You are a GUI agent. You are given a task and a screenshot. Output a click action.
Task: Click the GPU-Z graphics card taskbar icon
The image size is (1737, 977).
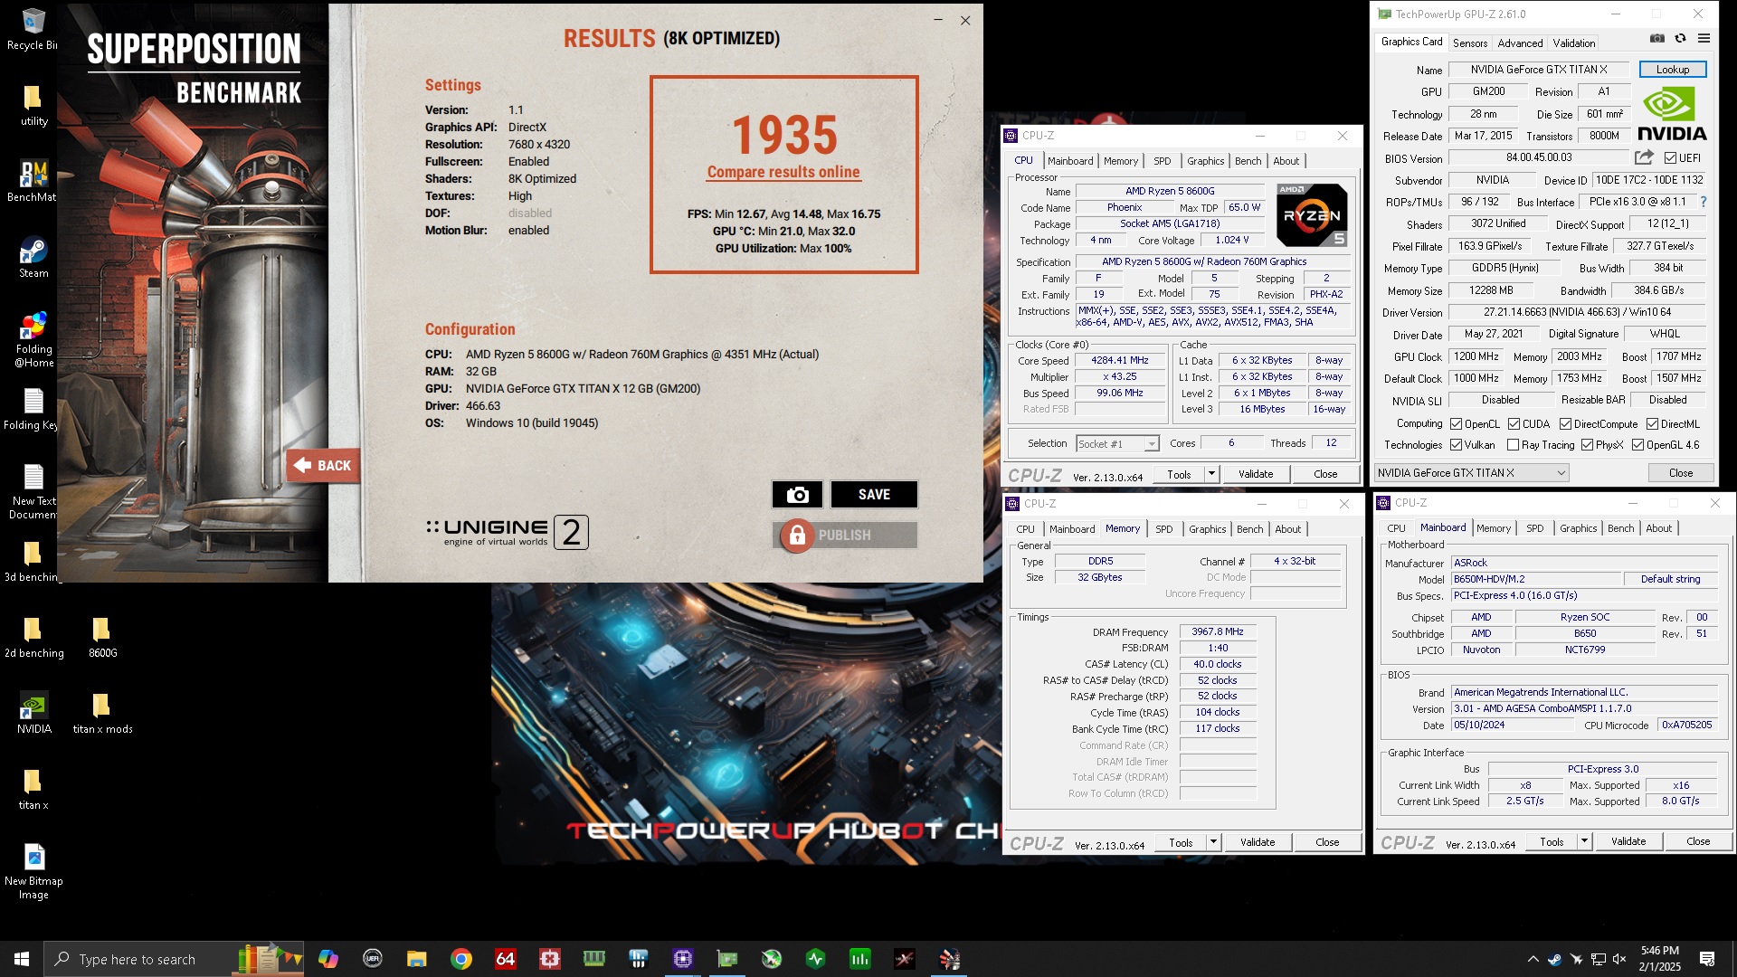(727, 959)
